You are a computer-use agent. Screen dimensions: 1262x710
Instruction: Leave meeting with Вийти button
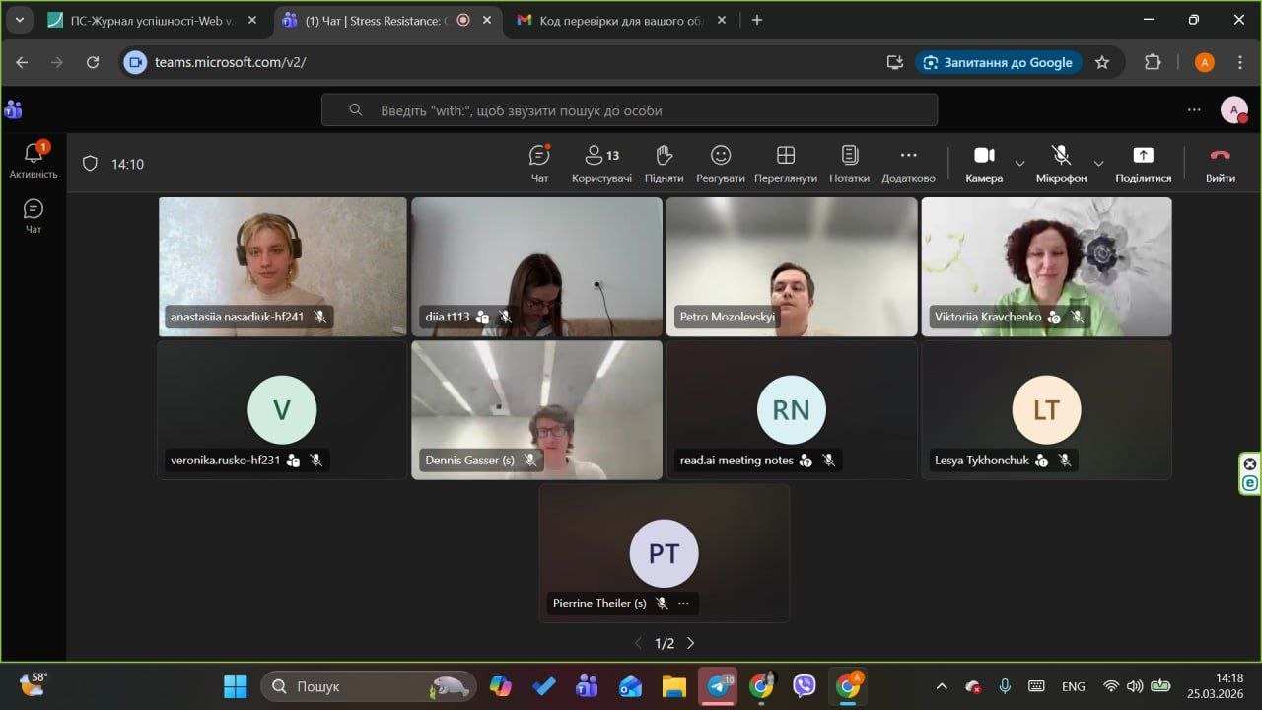click(1220, 164)
